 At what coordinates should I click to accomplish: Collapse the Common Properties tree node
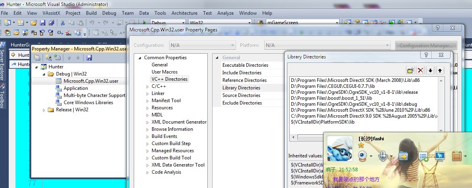[140, 58]
